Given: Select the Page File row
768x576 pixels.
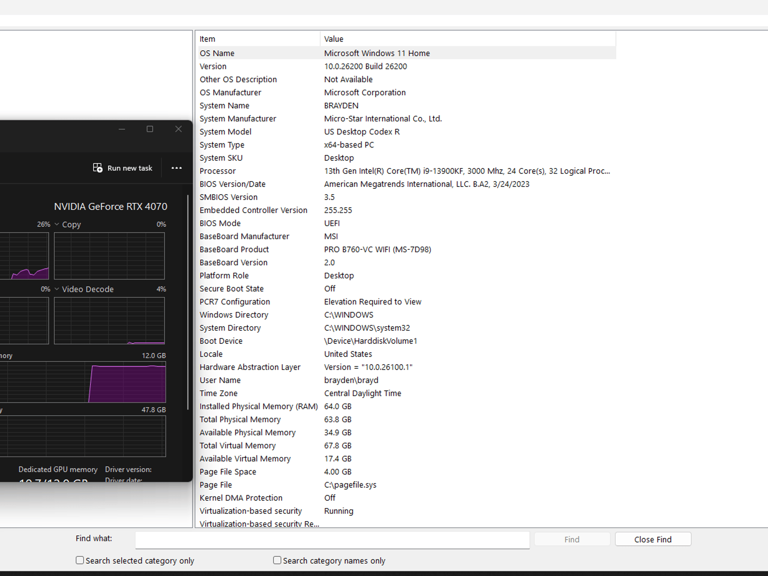Looking at the screenshot, I should coord(407,485).
